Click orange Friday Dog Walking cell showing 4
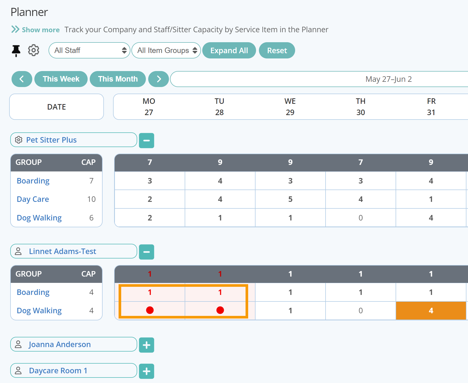Screen dimensions: 468x383 (x=431, y=311)
